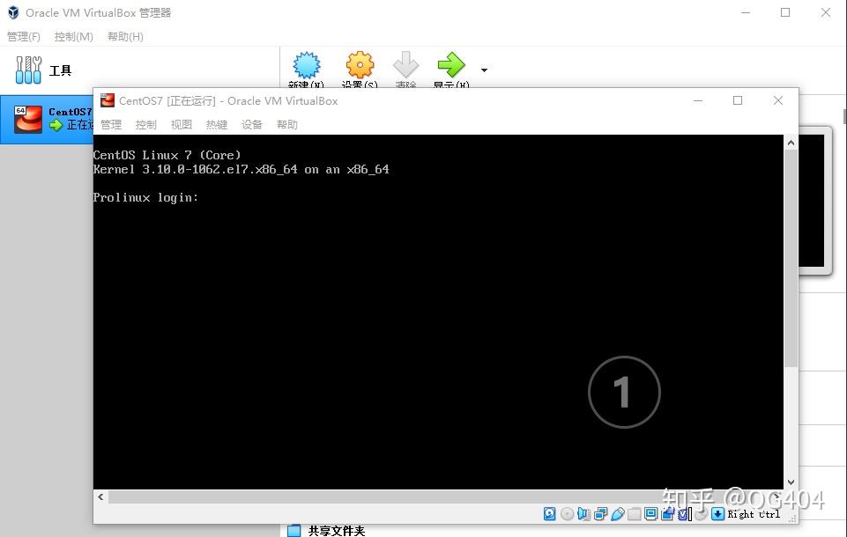Open the Settings (设置) gear icon
Screen dimensions: 847x537
pyautogui.click(x=360, y=65)
